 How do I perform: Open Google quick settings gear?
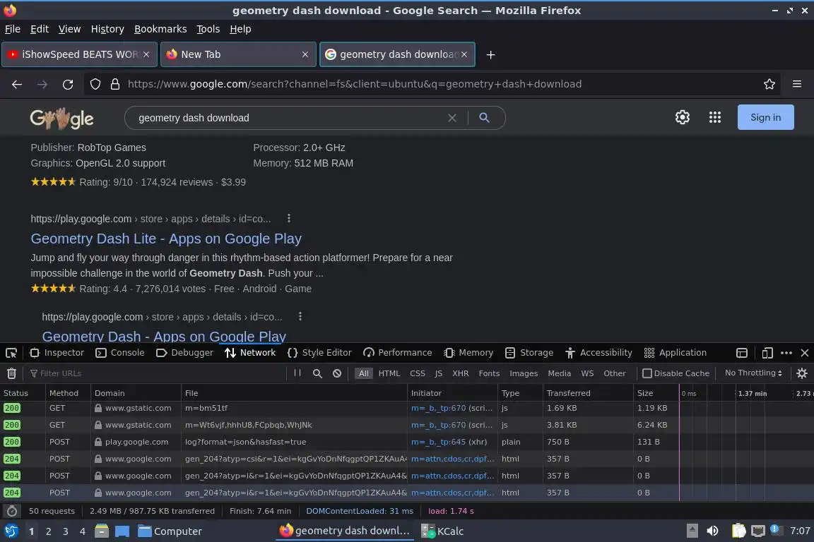pos(682,117)
